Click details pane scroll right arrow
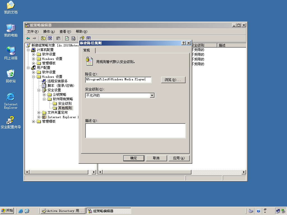Image resolution: width=287 pixels, height=215 pixels. click(x=244, y=172)
